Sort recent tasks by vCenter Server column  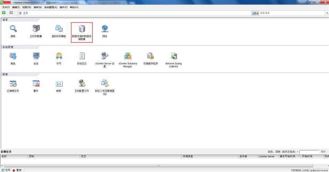[268, 156]
